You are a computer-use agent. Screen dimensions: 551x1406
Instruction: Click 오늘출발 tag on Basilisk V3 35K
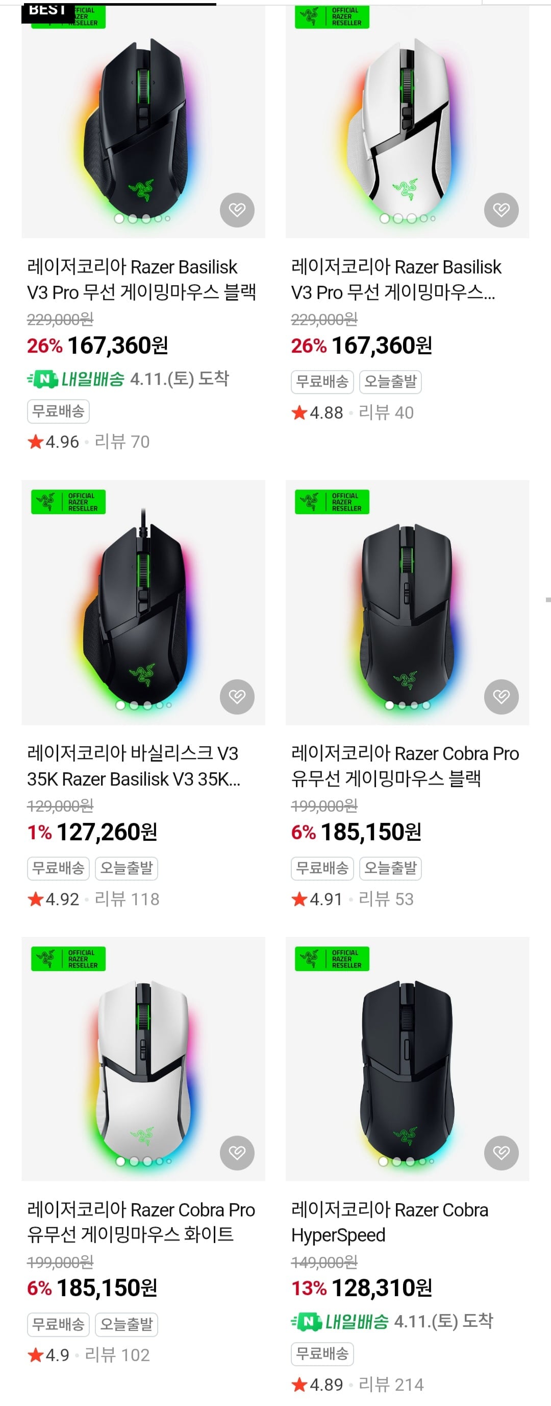127,868
